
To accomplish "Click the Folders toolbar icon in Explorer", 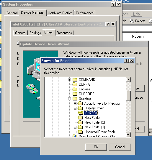I will point(132,21).
